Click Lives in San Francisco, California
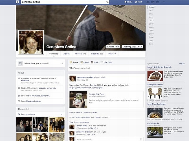Screen dimensions: 189x141 click(35, 96)
